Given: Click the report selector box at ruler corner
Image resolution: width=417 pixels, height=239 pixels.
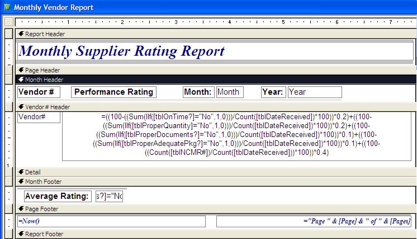Looking at the screenshot, I should 9,22.
